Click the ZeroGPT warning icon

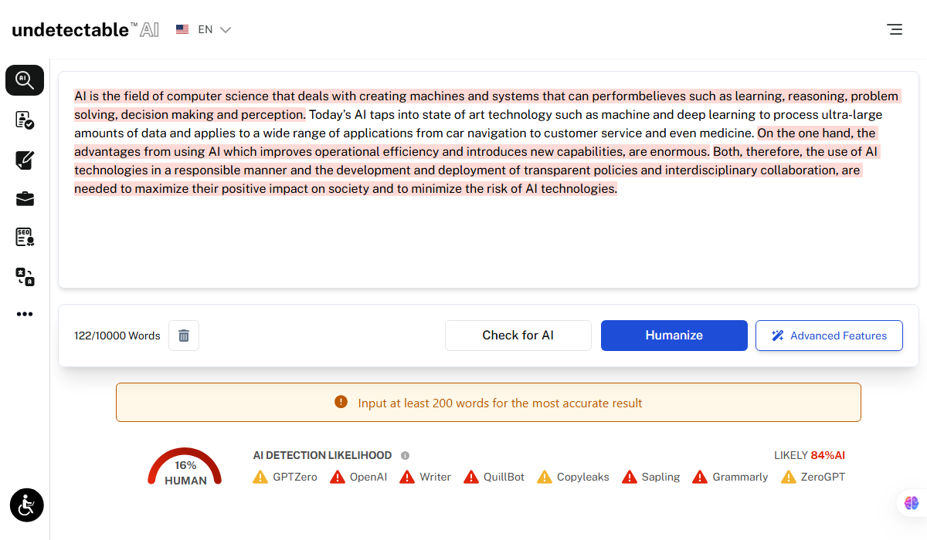[789, 477]
